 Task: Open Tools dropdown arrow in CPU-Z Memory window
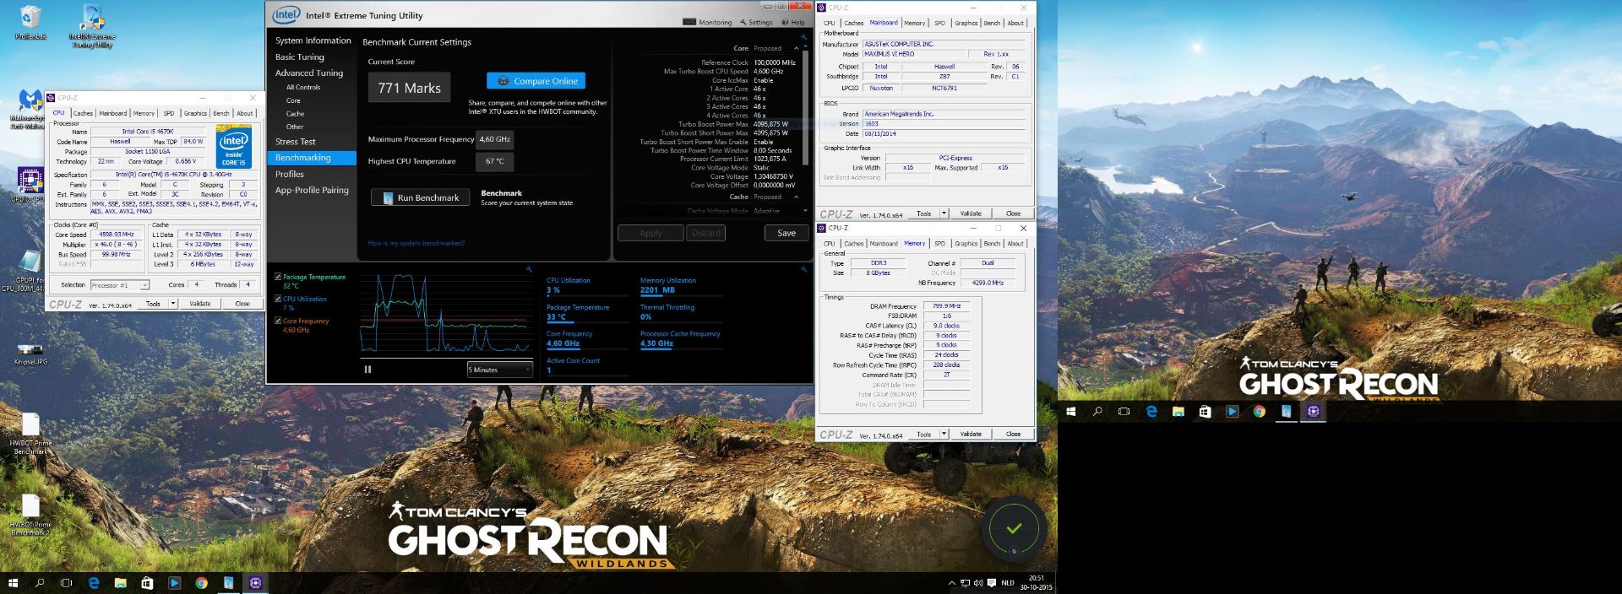pos(944,435)
